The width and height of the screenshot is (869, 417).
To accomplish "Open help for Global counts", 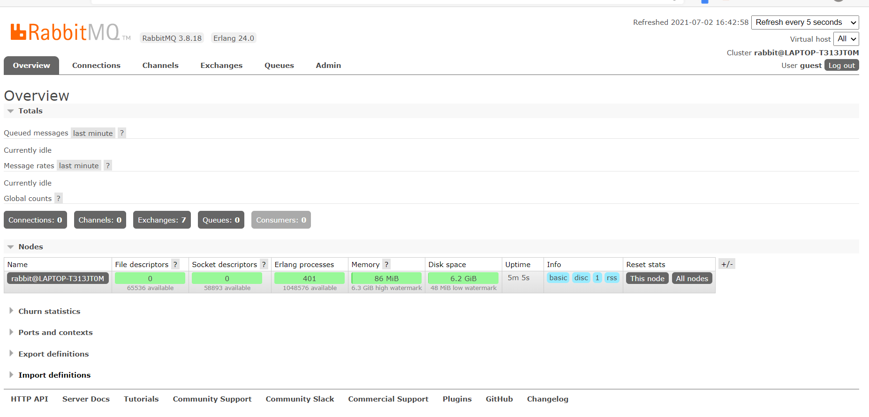I will click(59, 198).
